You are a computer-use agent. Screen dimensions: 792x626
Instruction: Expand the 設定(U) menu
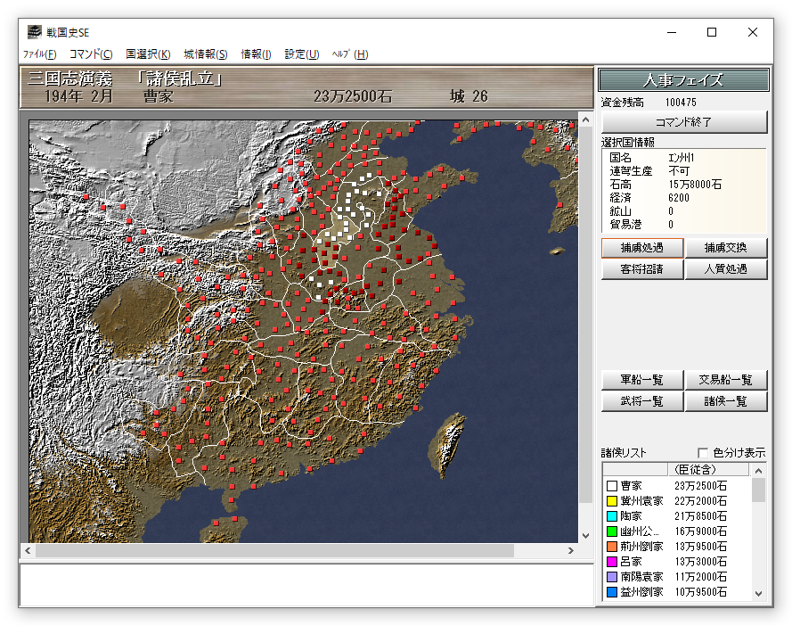click(x=301, y=54)
